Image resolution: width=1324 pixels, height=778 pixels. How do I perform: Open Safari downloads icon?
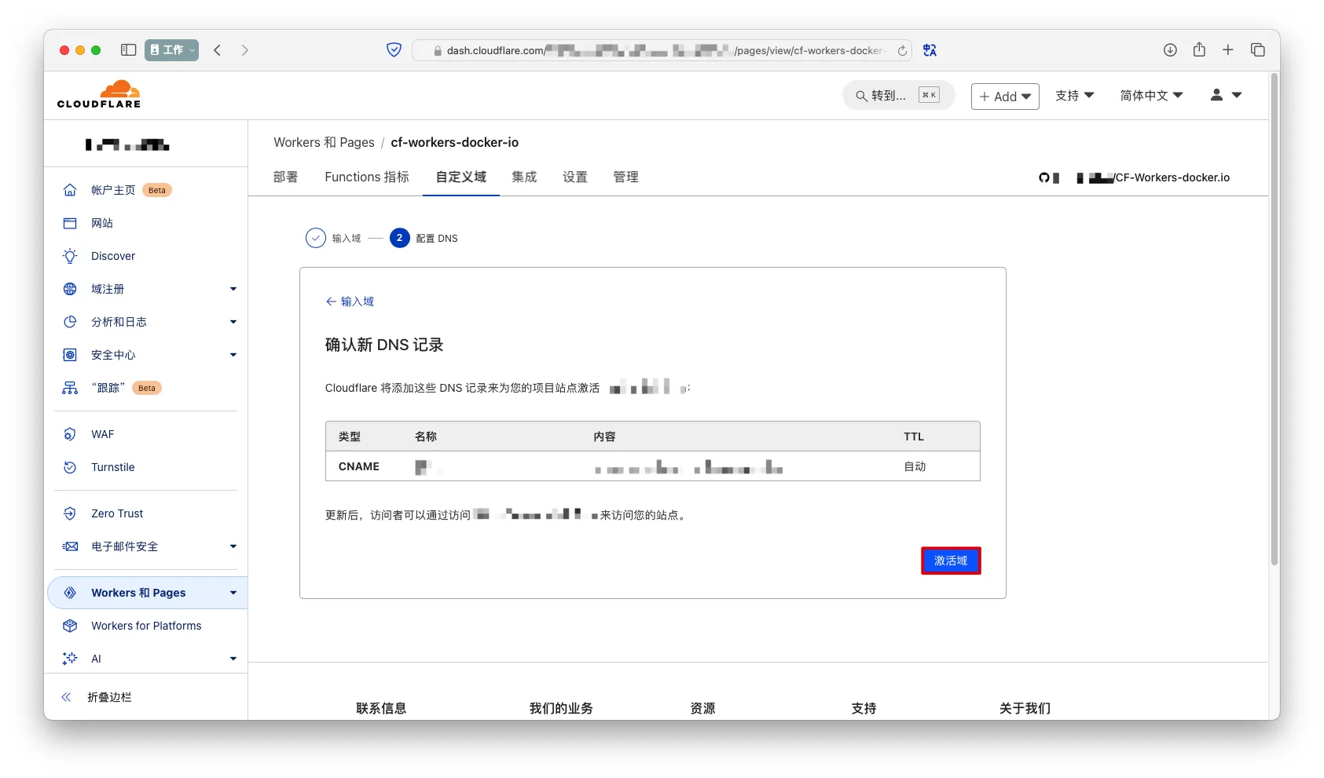coord(1170,50)
